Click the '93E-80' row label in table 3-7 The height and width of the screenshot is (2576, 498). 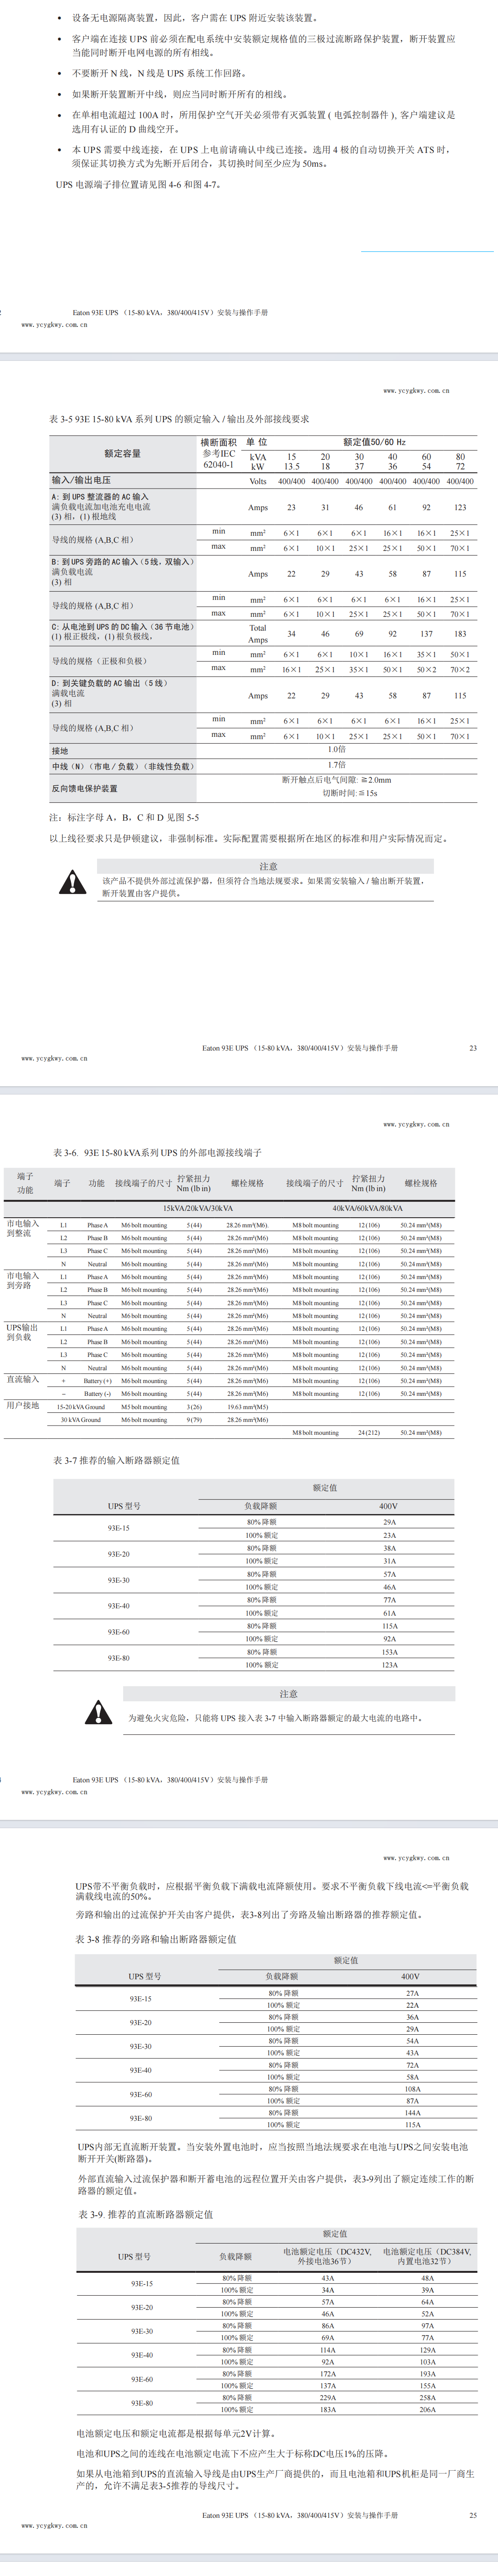118,1658
